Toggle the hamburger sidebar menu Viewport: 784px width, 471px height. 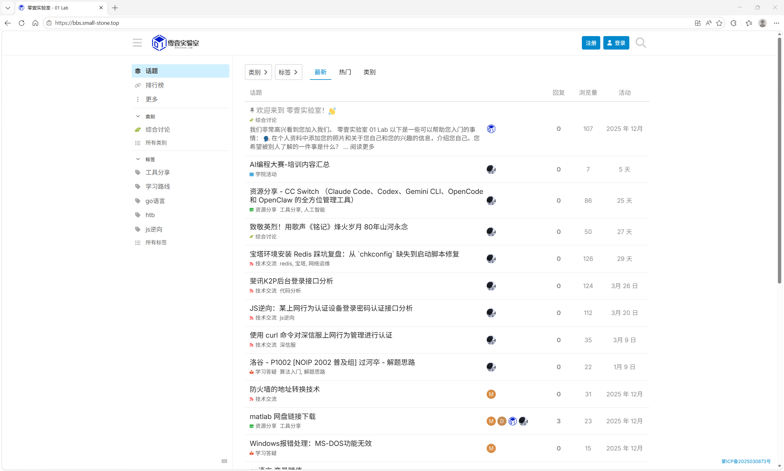pyautogui.click(x=137, y=43)
